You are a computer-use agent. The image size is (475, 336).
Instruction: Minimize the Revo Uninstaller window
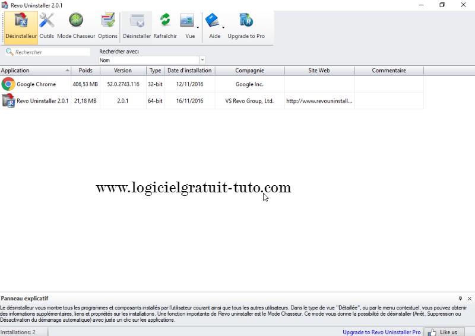[x=421, y=5]
